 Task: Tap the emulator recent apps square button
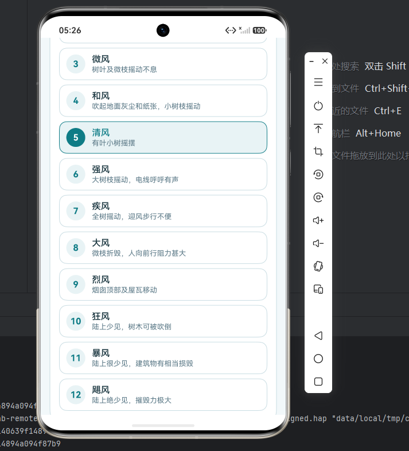(318, 382)
